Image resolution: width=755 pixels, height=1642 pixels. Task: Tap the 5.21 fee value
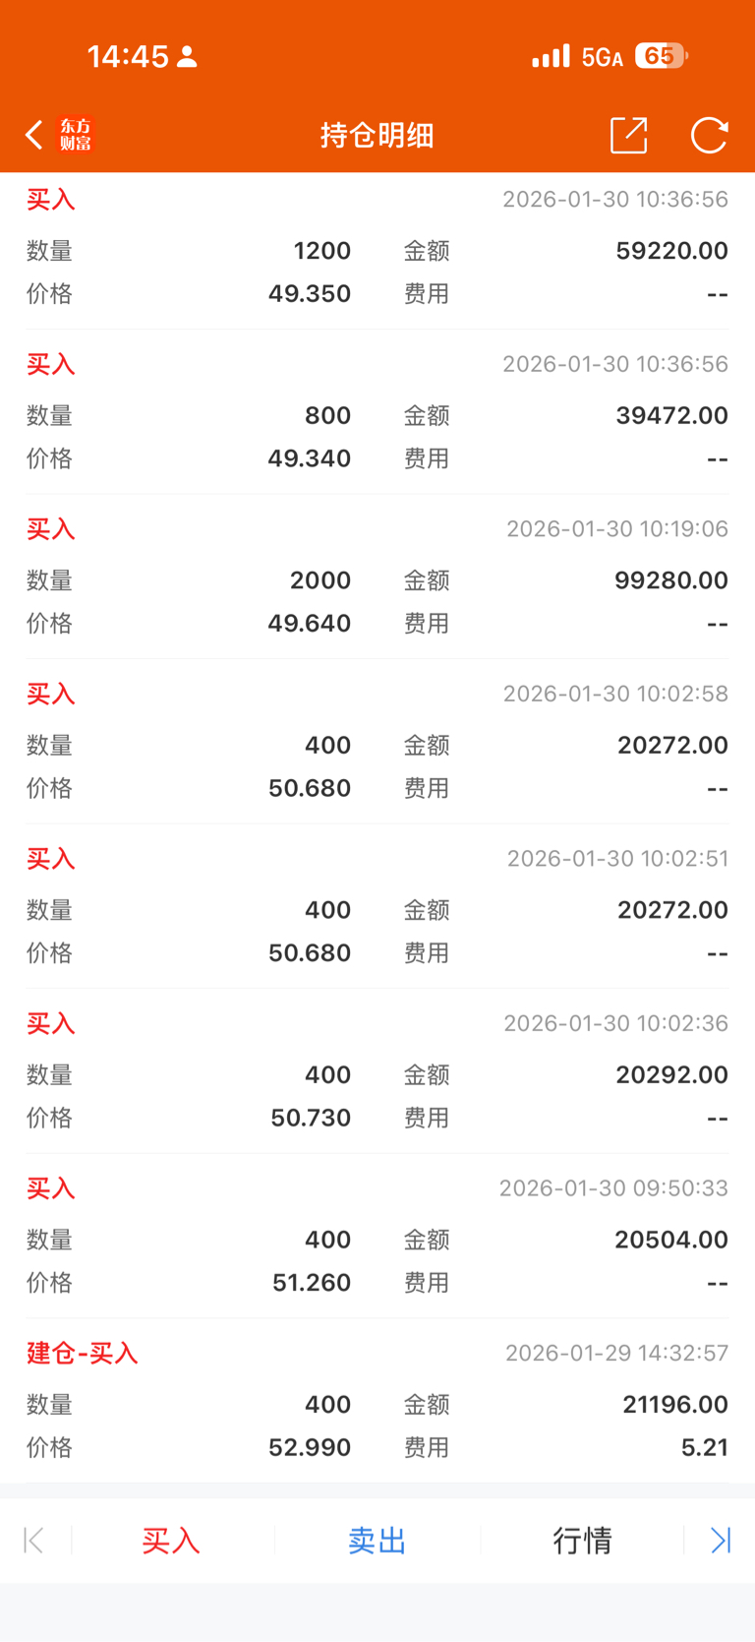pyautogui.click(x=704, y=1447)
